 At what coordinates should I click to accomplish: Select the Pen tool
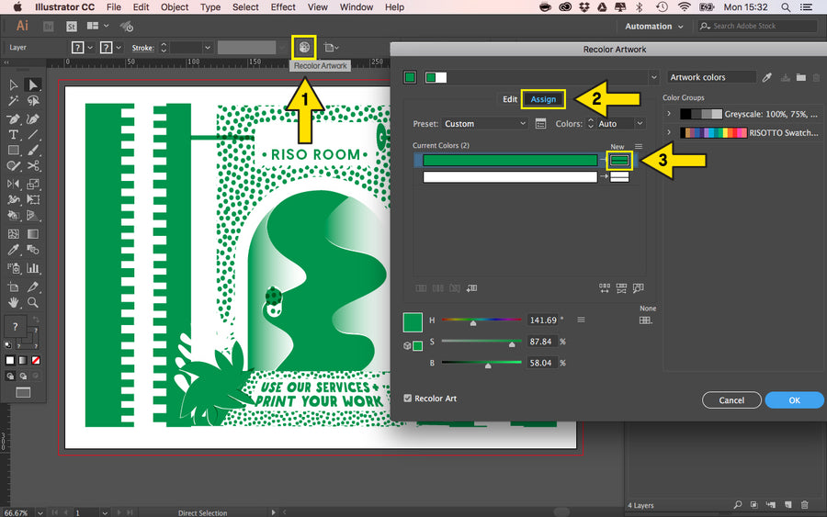pos(13,119)
